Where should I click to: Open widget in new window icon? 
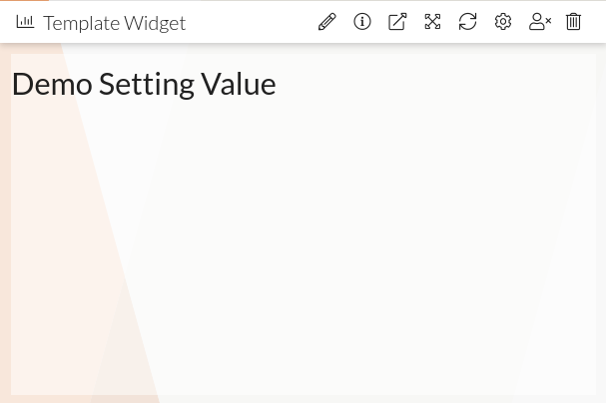(x=397, y=22)
